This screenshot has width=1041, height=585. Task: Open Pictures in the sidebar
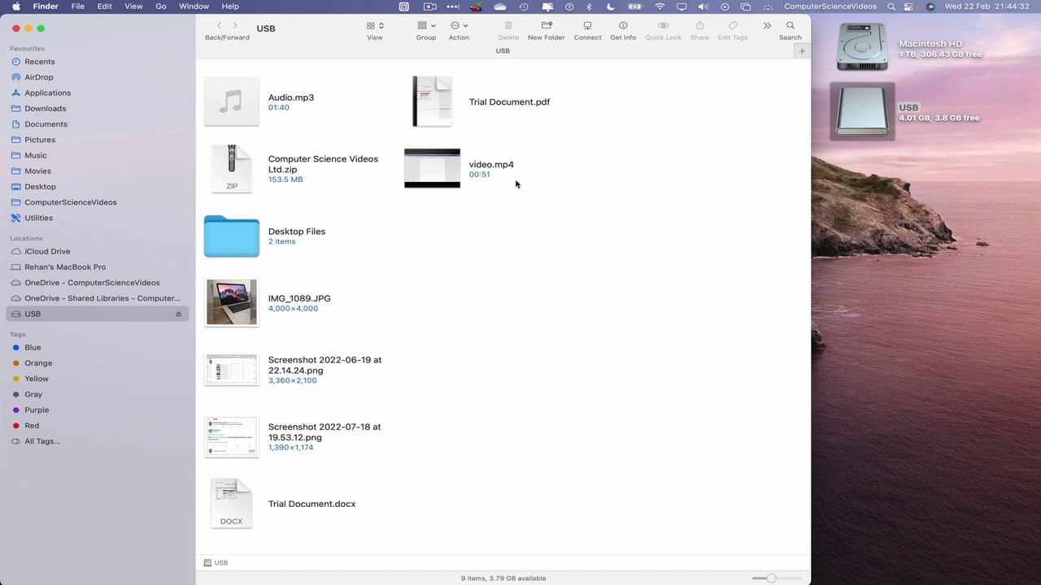coord(97,140)
